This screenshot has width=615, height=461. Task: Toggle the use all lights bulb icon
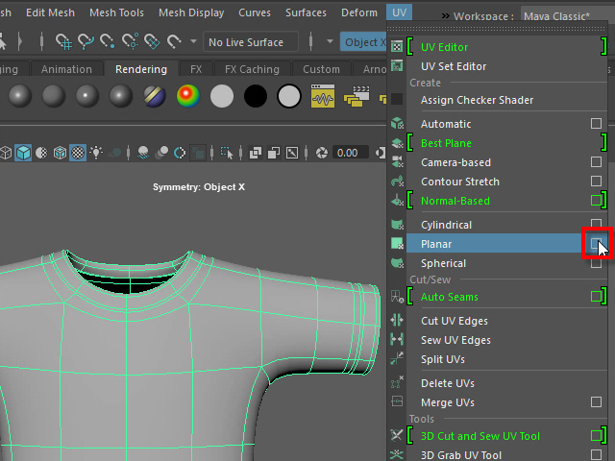(x=96, y=153)
